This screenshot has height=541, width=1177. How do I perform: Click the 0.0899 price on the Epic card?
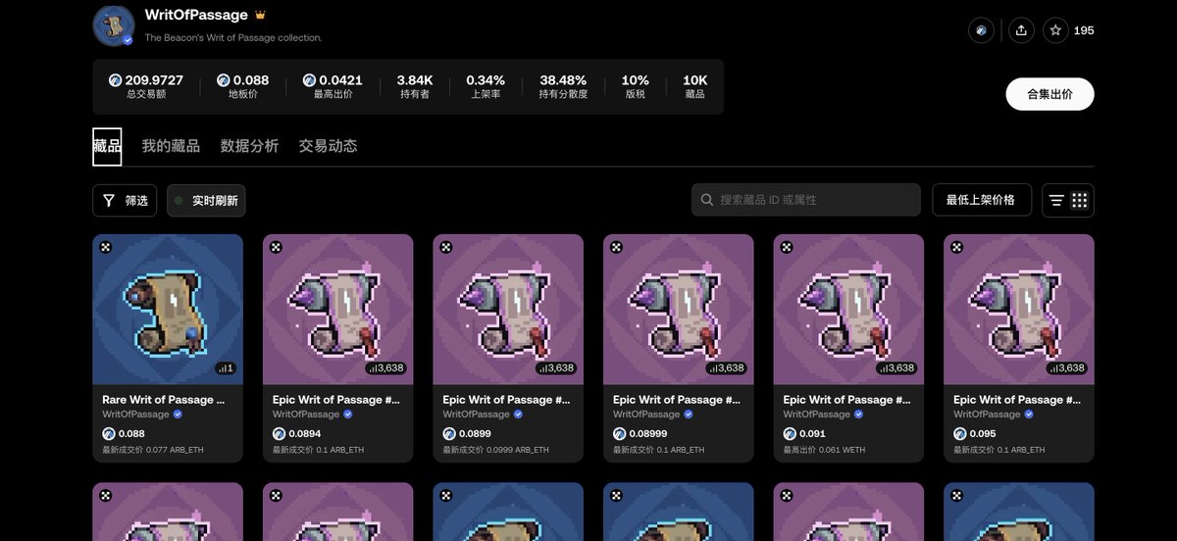point(476,433)
